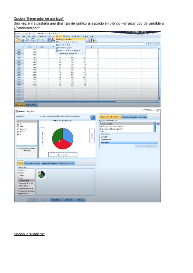The height and width of the screenshot is (273, 193).
Task: Click the Save disk icon in SPSS toolbar
Action: (x=22, y=40)
